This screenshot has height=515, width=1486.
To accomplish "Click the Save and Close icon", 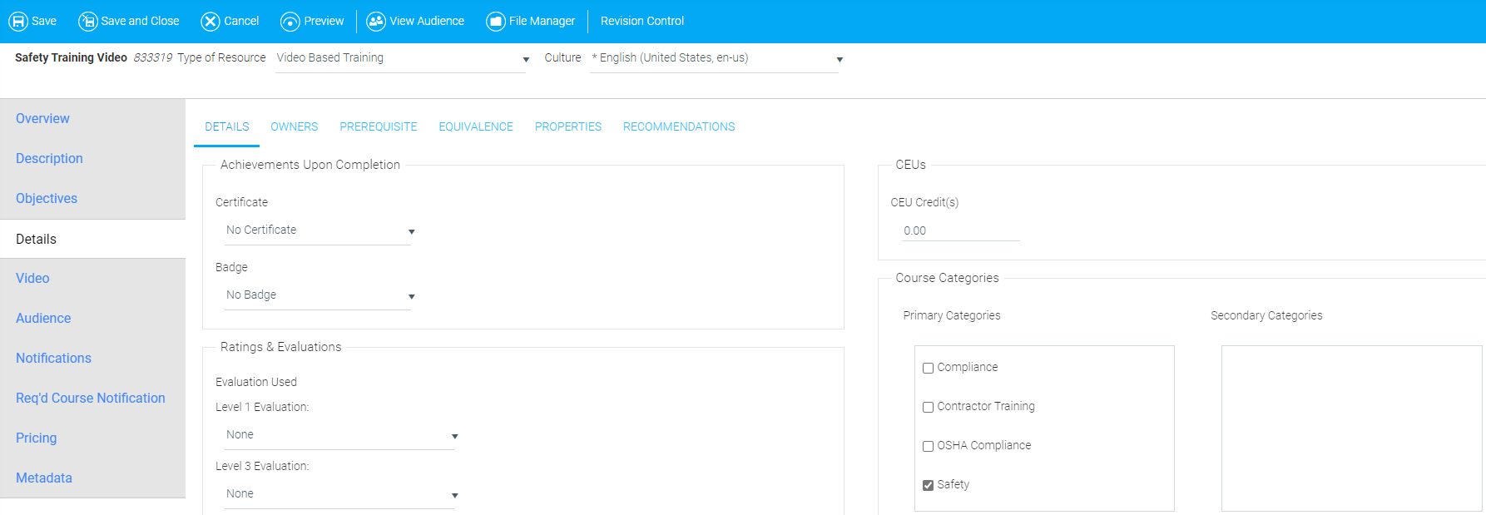I will pos(87,22).
